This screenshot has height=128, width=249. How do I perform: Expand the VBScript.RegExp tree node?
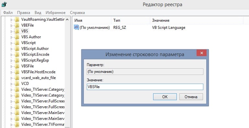(x=11, y=61)
